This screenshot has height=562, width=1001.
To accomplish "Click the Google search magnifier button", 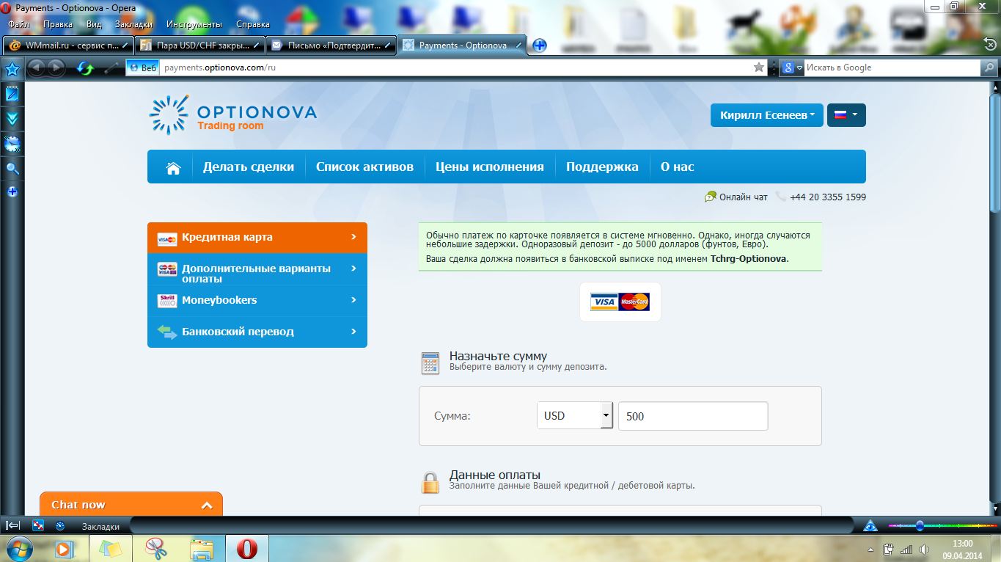I will tap(989, 67).
